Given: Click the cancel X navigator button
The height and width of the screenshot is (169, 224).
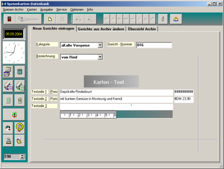Looking at the screenshot, I should point(146,19).
